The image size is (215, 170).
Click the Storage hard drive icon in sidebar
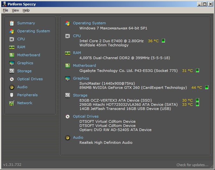pyautogui.click(x=12, y=71)
